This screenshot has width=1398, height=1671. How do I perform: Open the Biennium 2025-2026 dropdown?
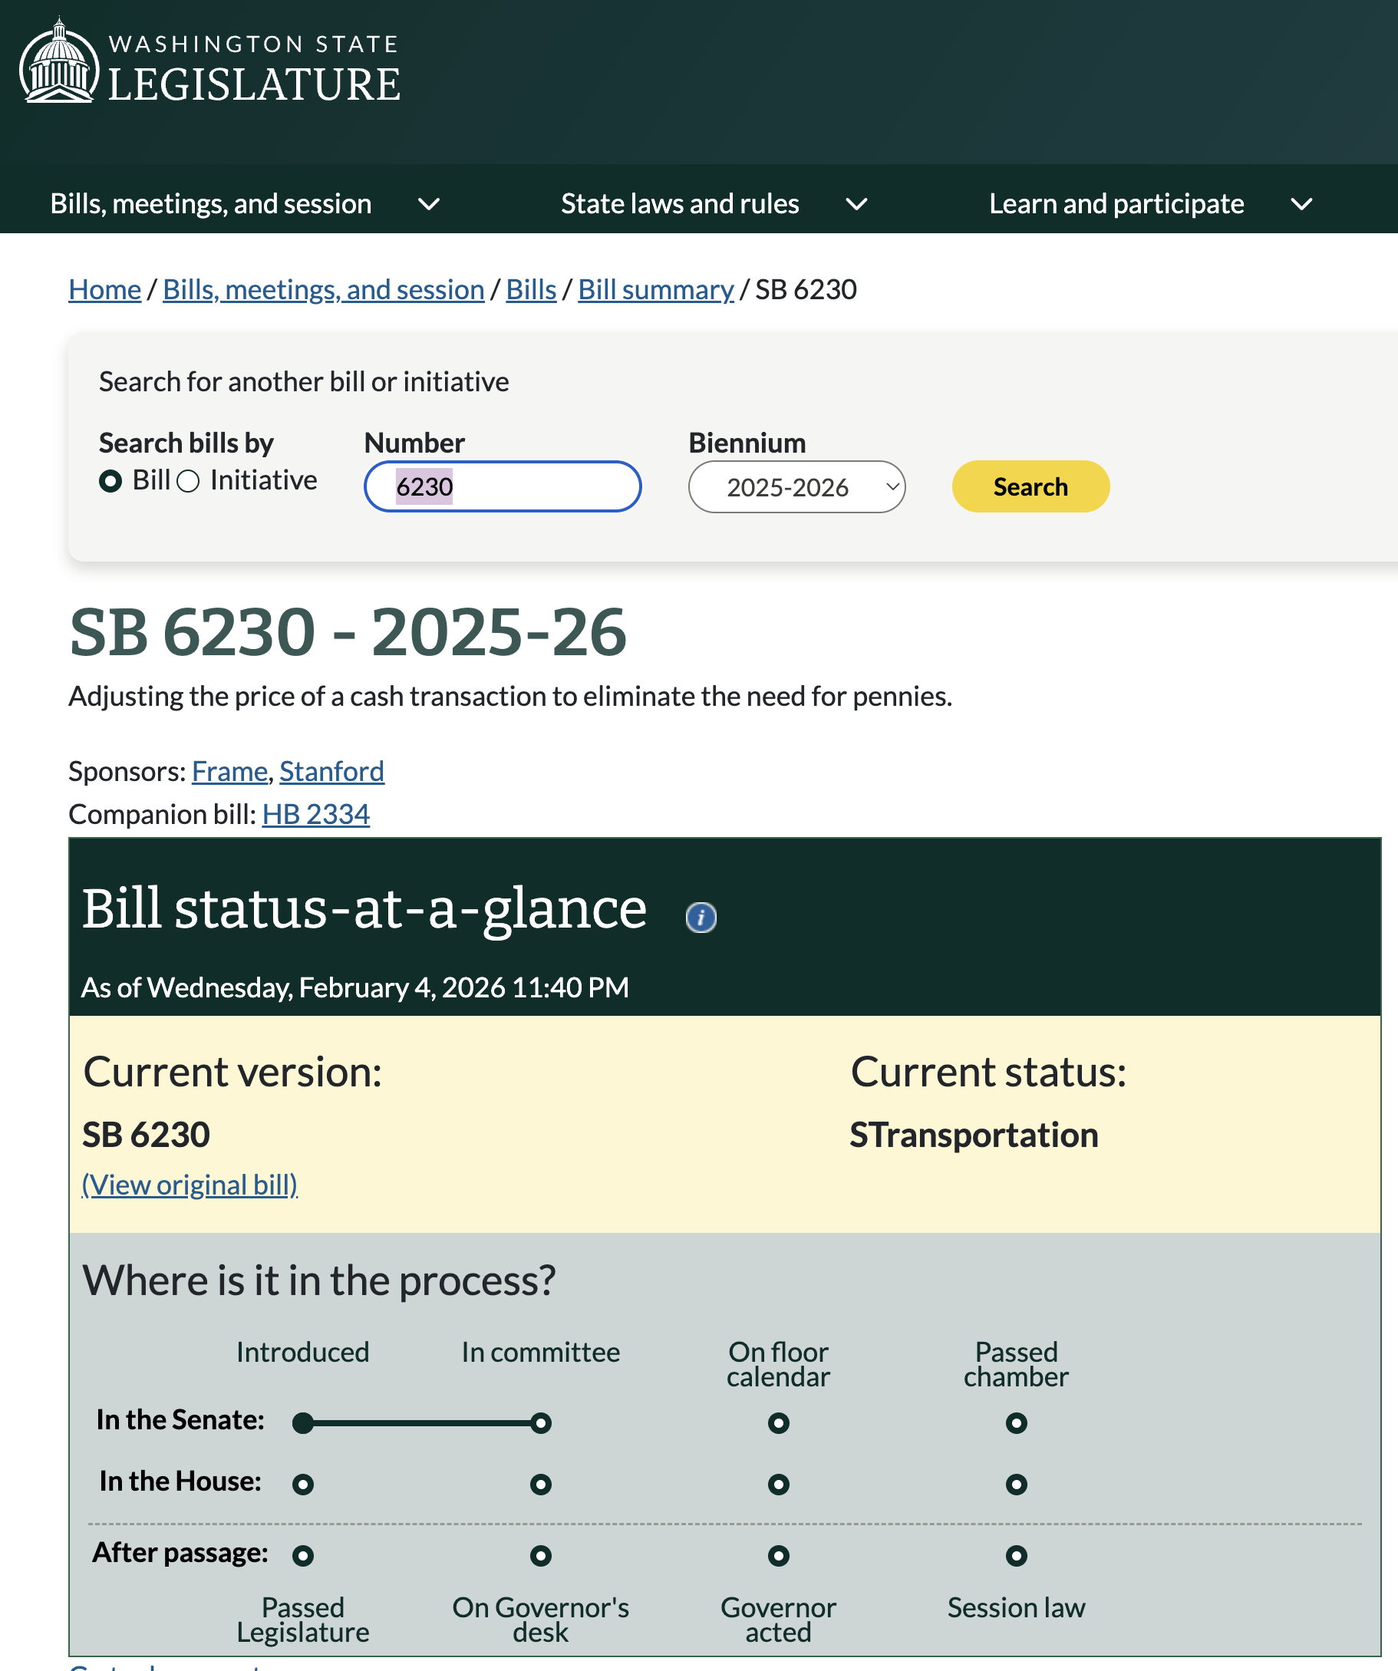(796, 487)
